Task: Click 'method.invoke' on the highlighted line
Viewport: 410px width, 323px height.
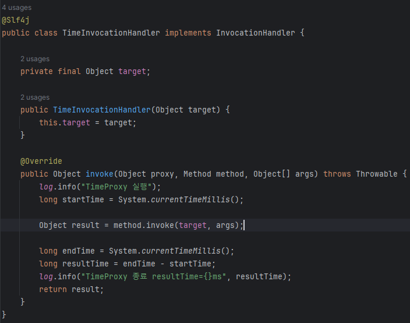Action: pyautogui.click(x=144, y=226)
